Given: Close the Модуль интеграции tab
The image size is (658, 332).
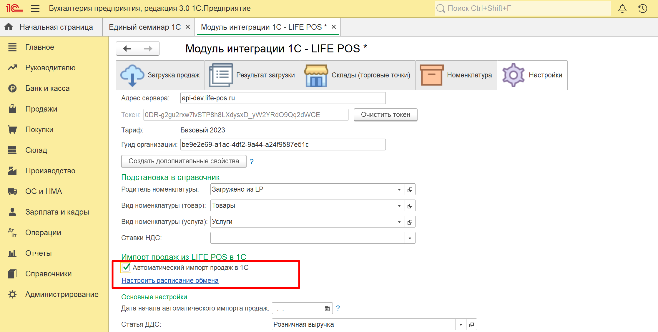Looking at the screenshot, I should 334,27.
